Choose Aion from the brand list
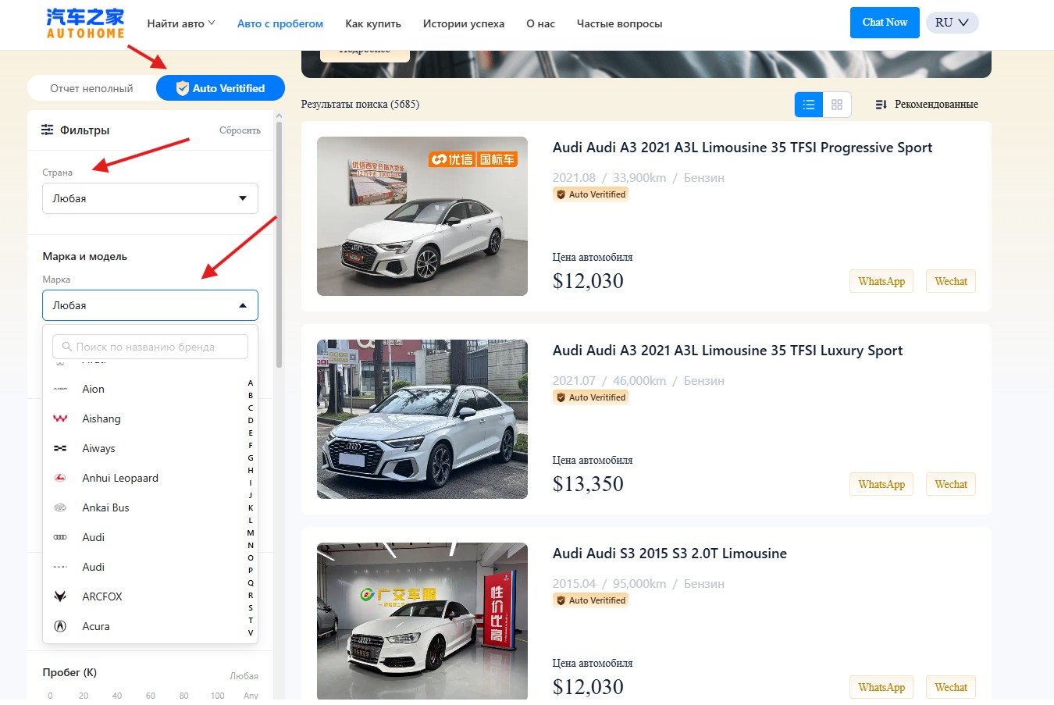 [x=148, y=389]
